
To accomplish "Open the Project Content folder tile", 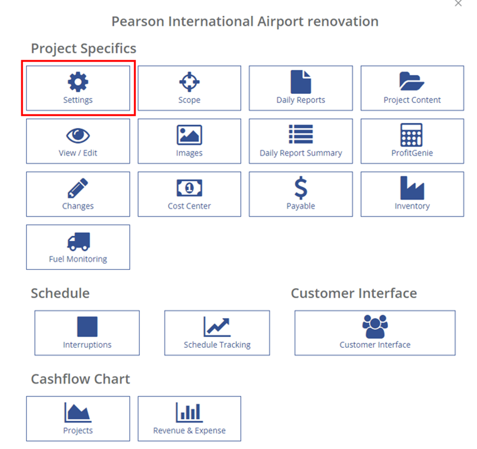I will [x=412, y=88].
